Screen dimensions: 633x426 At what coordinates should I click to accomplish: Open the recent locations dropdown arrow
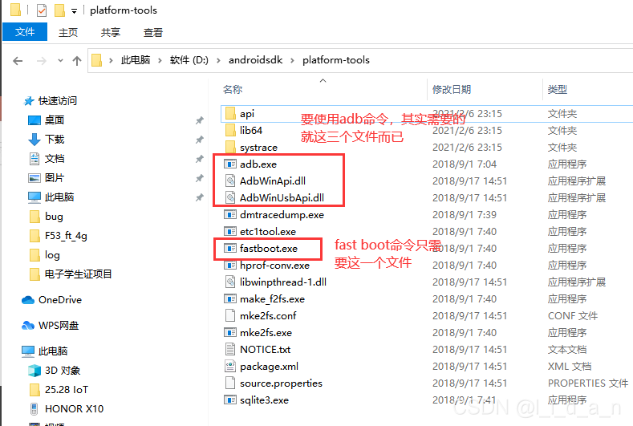click(x=60, y=60)
